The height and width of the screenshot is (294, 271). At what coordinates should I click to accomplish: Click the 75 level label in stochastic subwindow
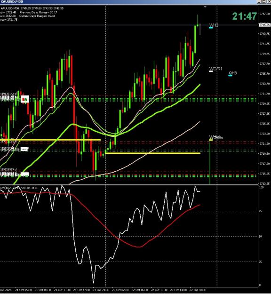[260, 211]
